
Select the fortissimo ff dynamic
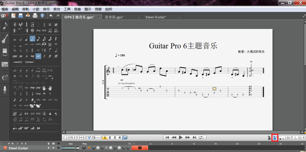point(50,56)
